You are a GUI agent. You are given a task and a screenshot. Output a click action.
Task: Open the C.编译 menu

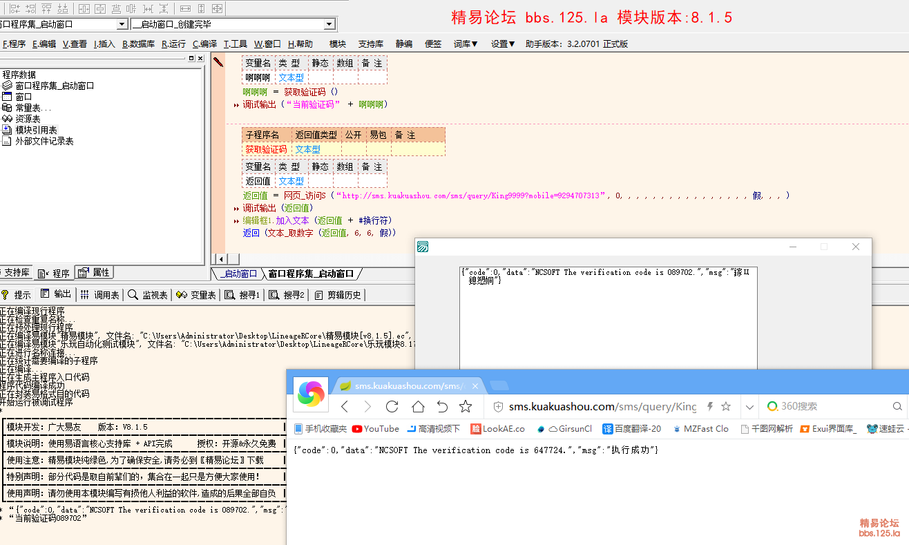pos(204,44)
